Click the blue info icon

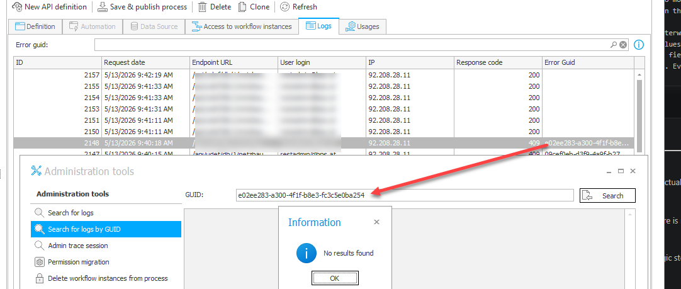[638, 44]
